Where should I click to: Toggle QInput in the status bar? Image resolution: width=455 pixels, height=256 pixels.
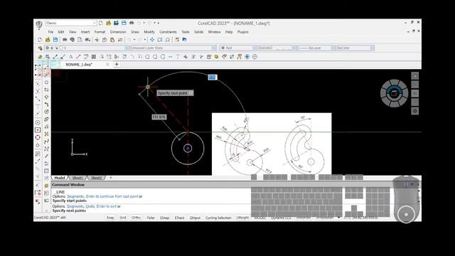[x=195, y=218]
